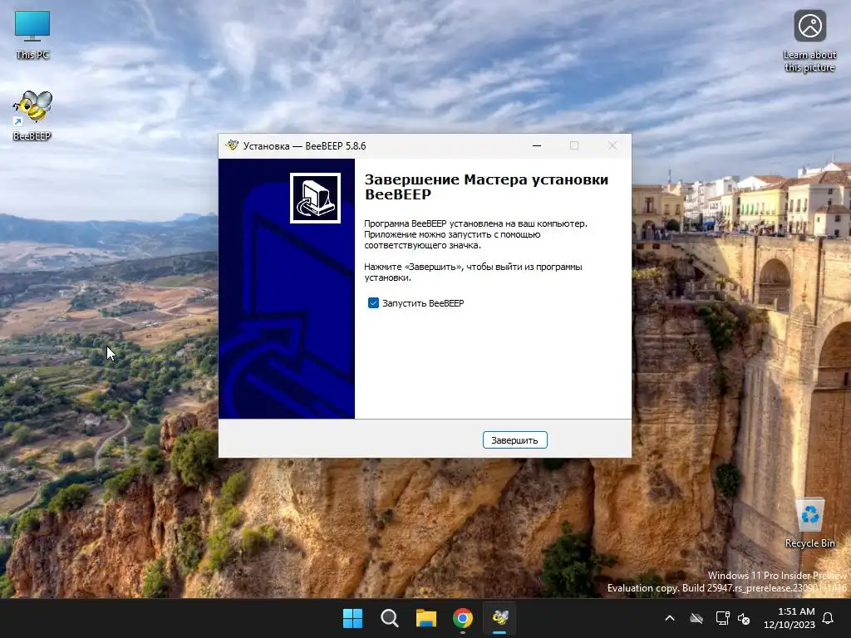The image size is (851, 638).
Task: Click the installer title bar bee icon
Action: pos(233,145)
